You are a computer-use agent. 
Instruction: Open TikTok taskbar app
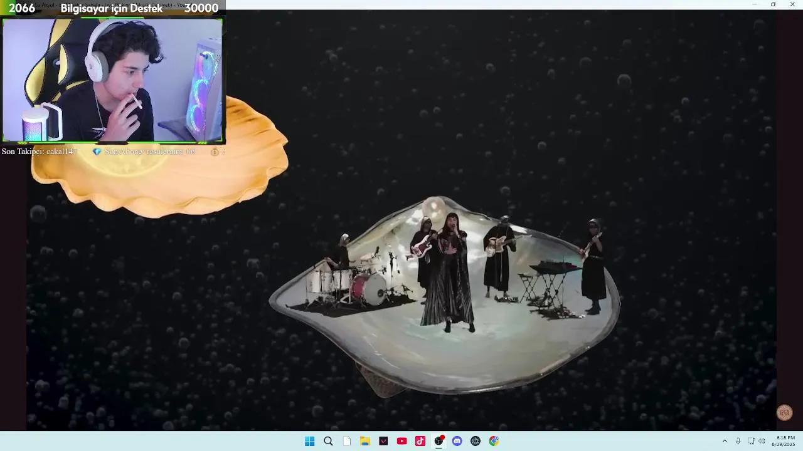[420, 441]
